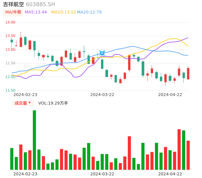Image resolution: width=202 pixels, height=178 pixels.
Task: Click the blue event marker on the candlestick chart
Action: tap(102, 53)
